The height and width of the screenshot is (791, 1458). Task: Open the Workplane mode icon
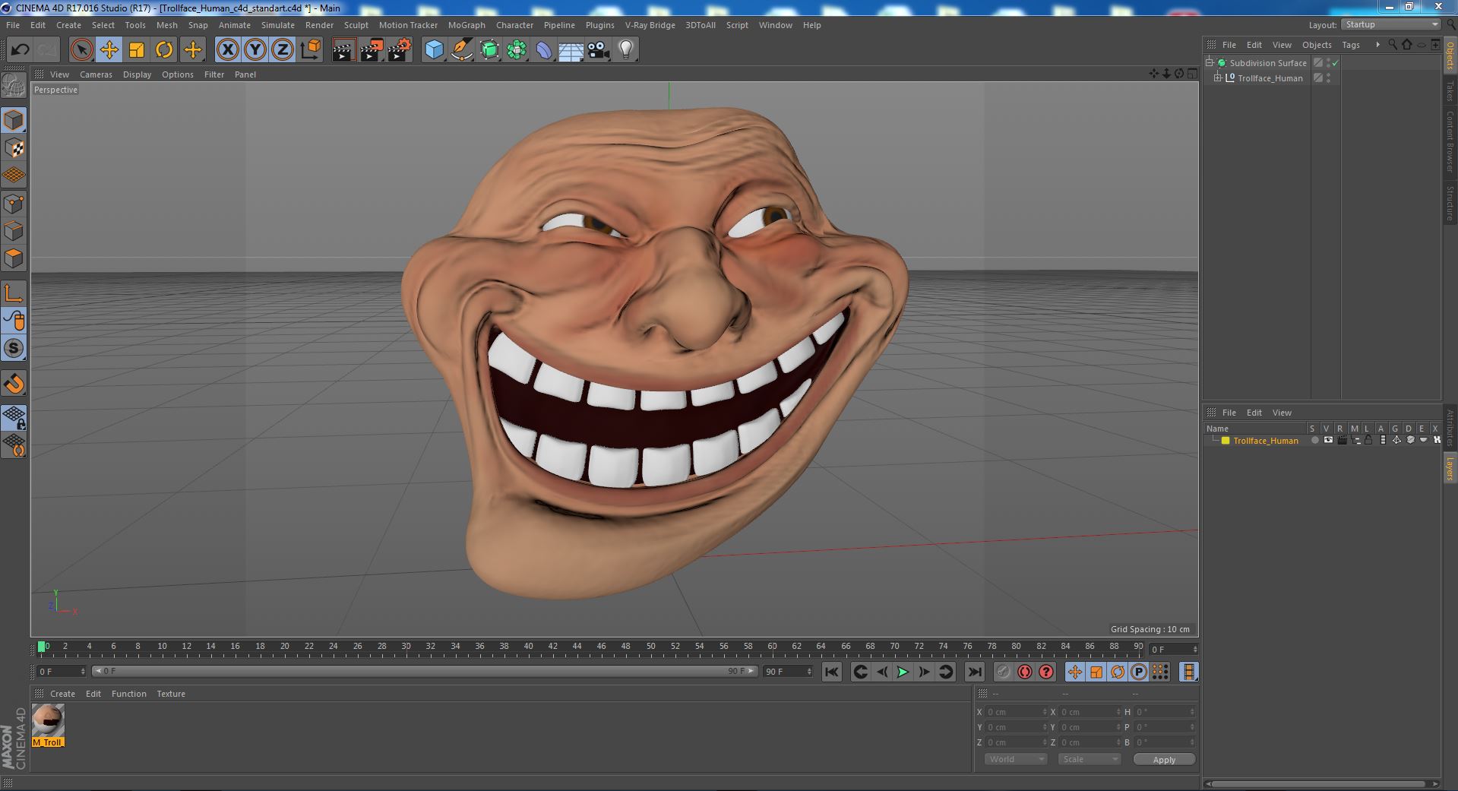(x=14, y=176)
